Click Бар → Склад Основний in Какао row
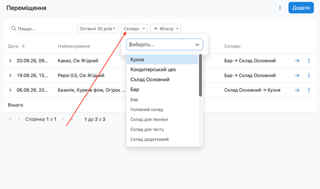The width and height of the screenshot is (320, 189). click(250, 61)
